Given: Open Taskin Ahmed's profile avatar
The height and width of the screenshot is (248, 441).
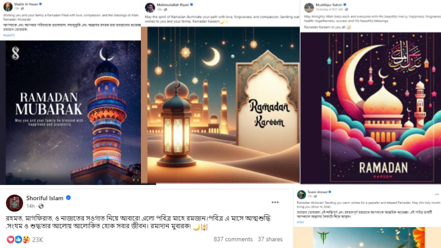Looking at the screenshot, I should [301, 194].
